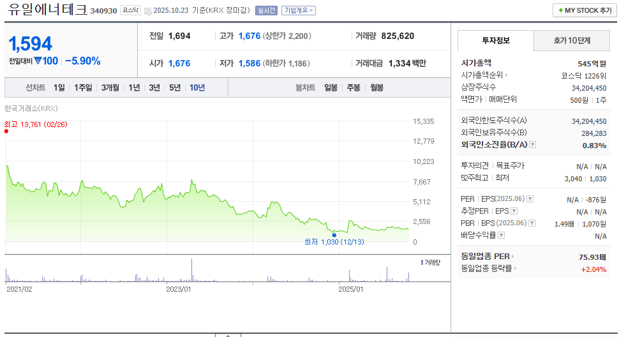Click the 상장주식수 value 34,204,450
The height and width of the screenshot is (337, 619).
coord(589,88)
